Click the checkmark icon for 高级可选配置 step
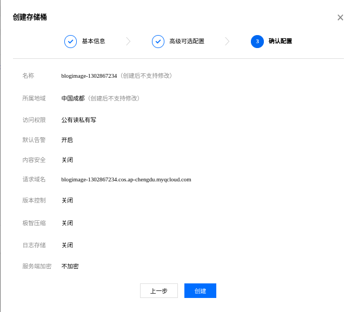This screenshot has width=352, height=312. [x=158, y=42]
